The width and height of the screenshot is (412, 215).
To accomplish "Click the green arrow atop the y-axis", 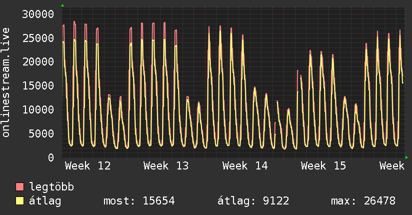I will [62, 5].
